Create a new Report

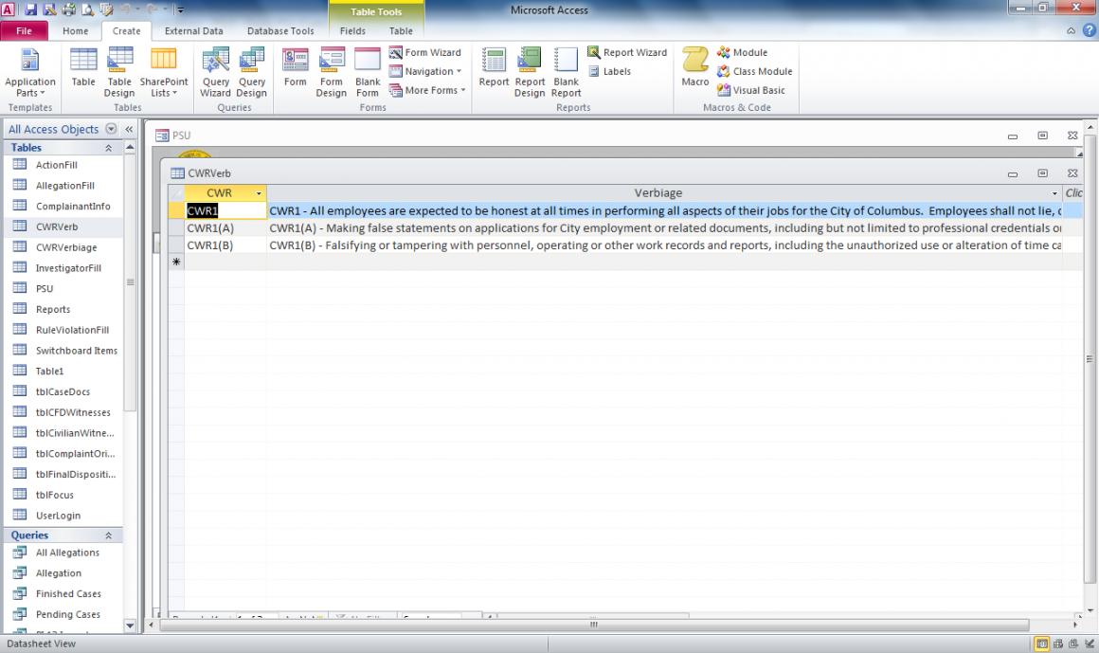(494, 68)
